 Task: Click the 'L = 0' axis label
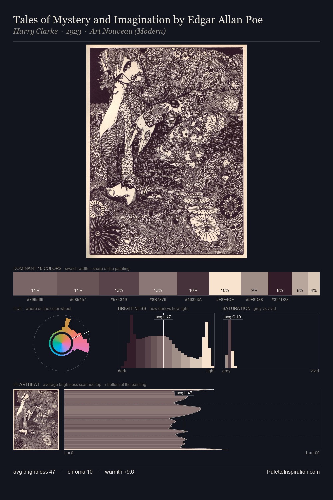click(69, 453)
